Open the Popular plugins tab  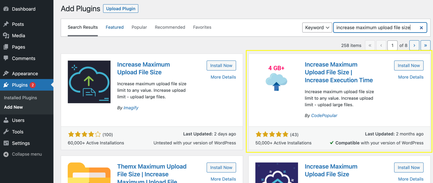click(139, 27)
